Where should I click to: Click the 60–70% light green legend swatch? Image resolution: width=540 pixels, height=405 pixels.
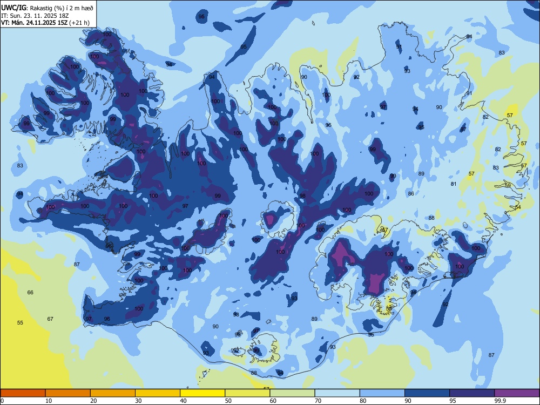(292, 393)
